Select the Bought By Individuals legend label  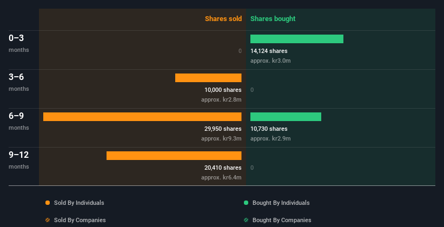point(281,203)
